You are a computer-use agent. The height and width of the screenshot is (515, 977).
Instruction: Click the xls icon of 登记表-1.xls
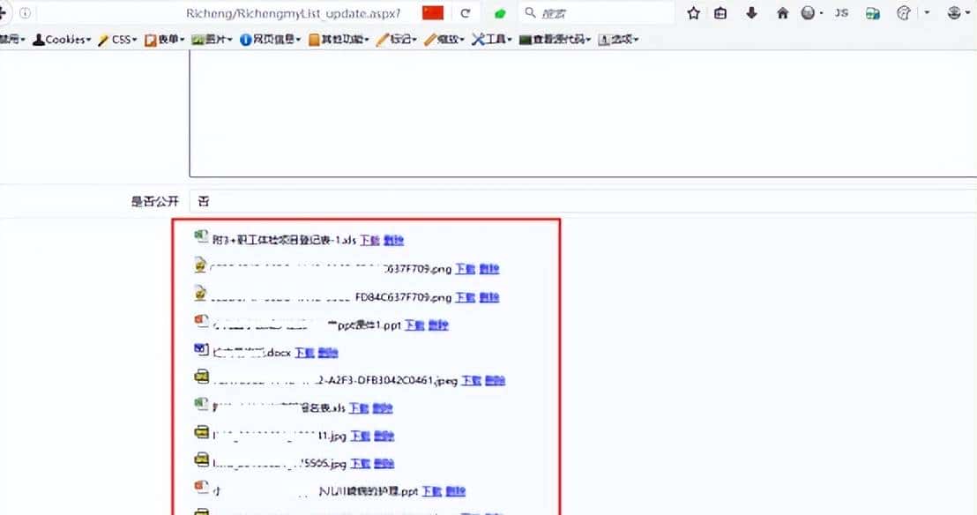tap(201, 236)
